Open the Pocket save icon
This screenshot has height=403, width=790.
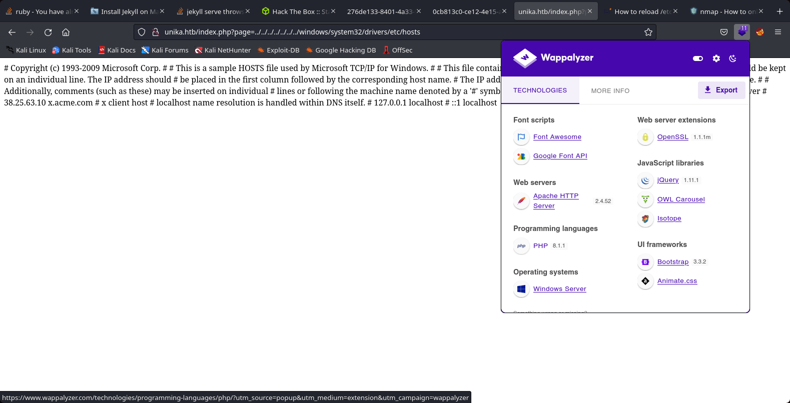(x=724, y=32)
